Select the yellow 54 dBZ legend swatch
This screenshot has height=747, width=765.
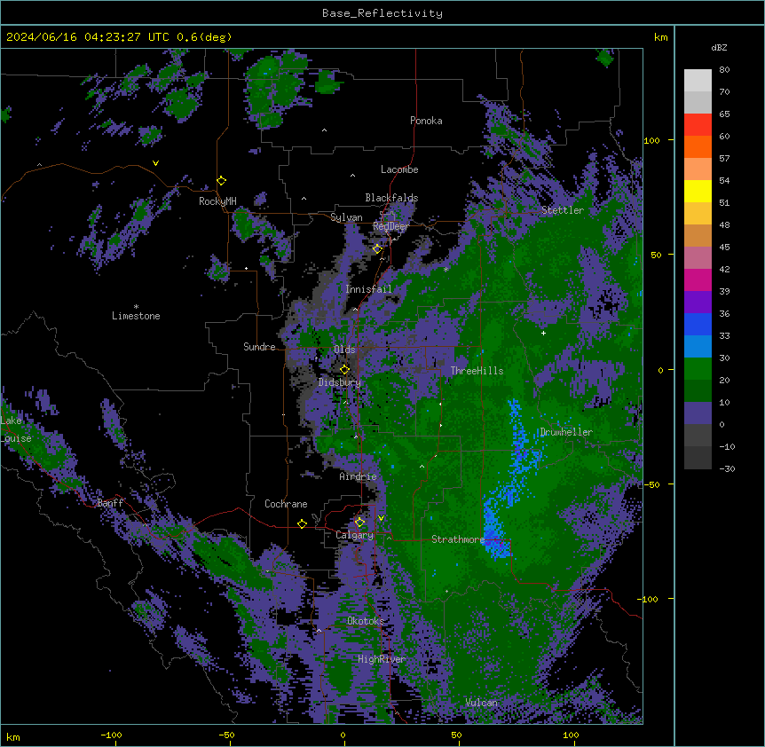point(698,191)
